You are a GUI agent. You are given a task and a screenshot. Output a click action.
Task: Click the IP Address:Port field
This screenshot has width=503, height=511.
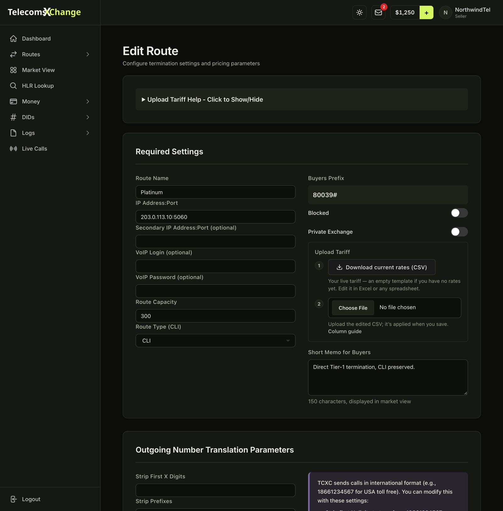pyautogui.click(x=215, y=217)
